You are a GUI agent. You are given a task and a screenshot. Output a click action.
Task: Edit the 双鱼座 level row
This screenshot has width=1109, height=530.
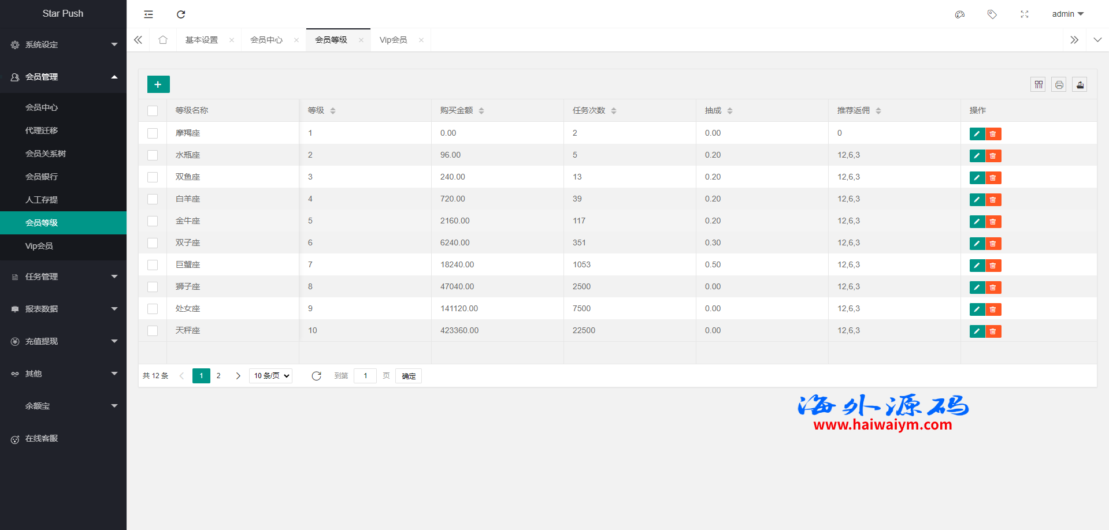977,178
